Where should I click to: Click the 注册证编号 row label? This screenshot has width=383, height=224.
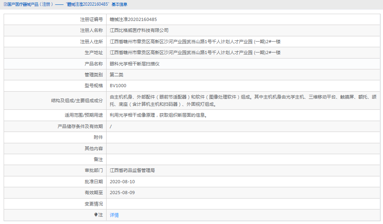coord(91,19)
